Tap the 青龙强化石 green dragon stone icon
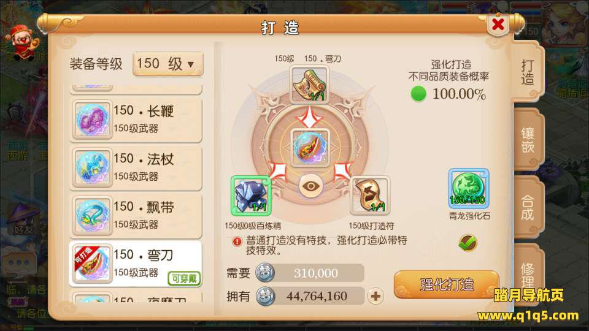Viewport: 589px width, 331px height. click(x=468, y=188)
